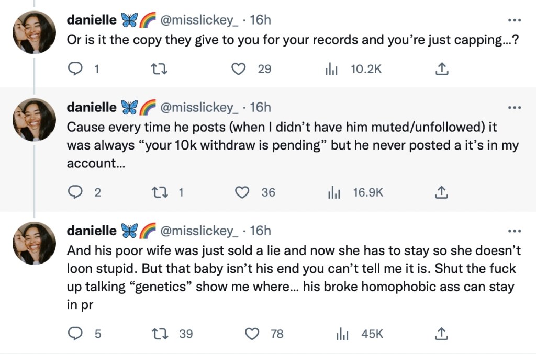View analytics showing 45K views
Image resolution: width=536 pixels, height=355 pixels.
[342, 333]
